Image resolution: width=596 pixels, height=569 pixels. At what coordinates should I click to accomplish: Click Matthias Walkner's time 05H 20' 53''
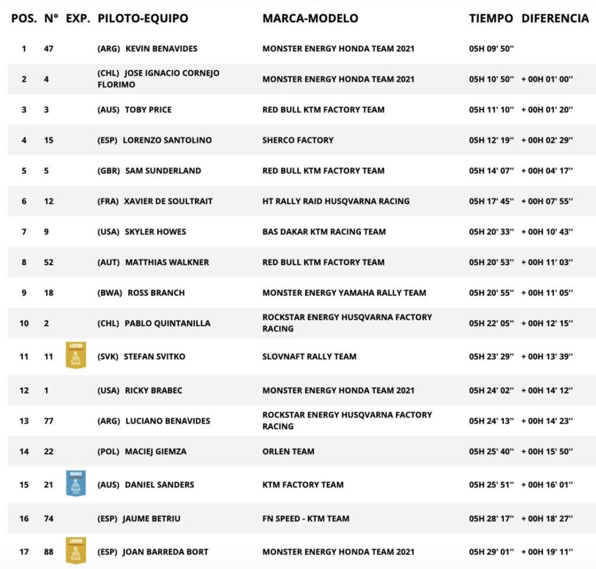491,262
